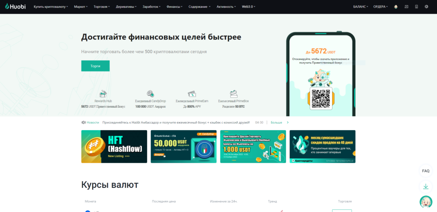This screenshot has height=212, width=437.
Task: Open the Торговля dropdown menu
Action: (102, 7)
